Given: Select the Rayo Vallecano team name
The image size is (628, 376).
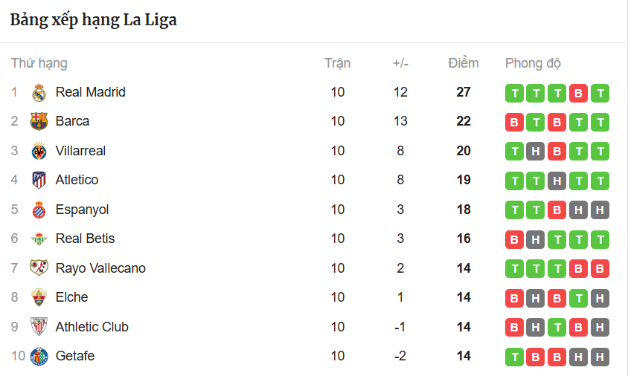Looking at the screenshot, I should point(100,268).
